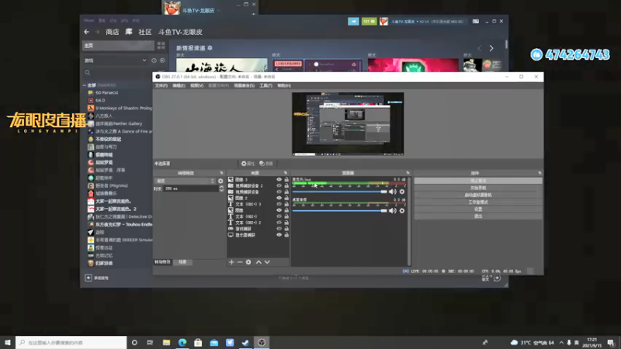Click the ready-to-play filter icon in the Steam sidebar
This screenshot has width=621, height=349.
point(162,60)
